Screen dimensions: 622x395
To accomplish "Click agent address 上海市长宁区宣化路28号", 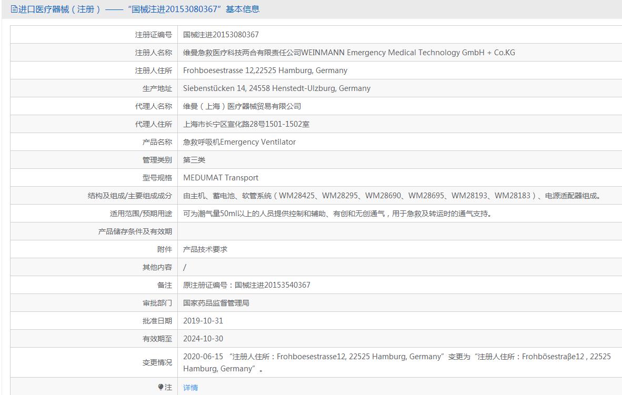I will tap(246, 124).
